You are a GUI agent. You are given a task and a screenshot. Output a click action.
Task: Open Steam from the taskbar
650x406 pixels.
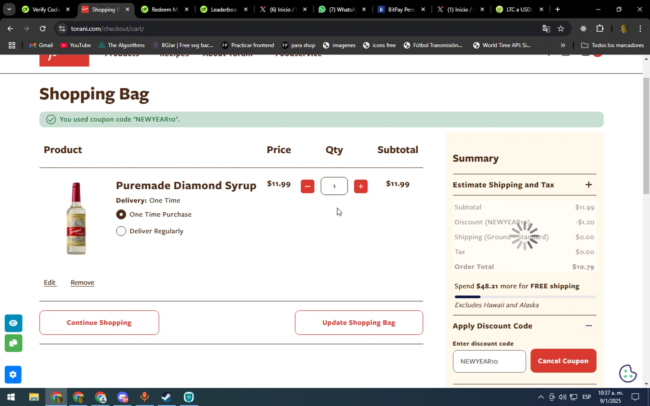[166, 397]
